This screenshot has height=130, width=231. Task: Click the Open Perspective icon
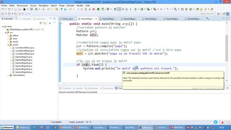click(218, 14)
